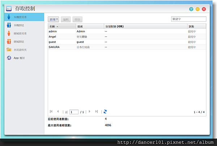Image resolution: width=217 pixels, height=146 pixels.
Task: Click the 目前使用者數量 label
Action: click(58, 119)
